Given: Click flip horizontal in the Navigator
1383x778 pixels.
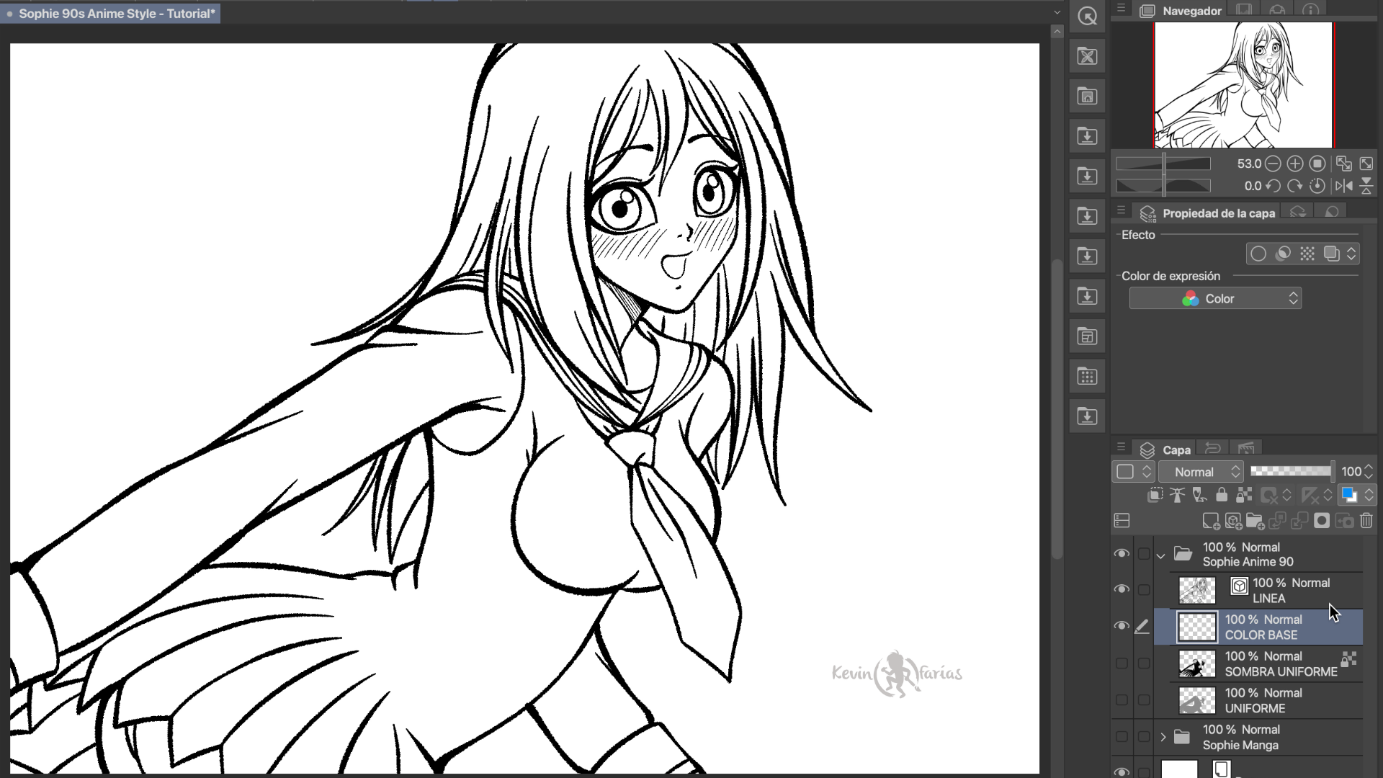Looking at the screenshot, I should [x=1343, y=186].
